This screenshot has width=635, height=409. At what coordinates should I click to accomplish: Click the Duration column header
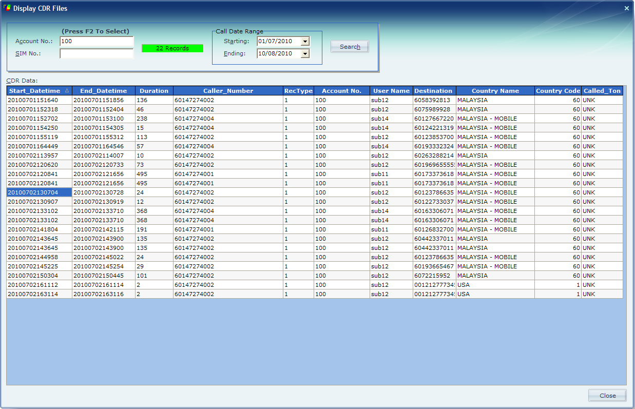154,91
